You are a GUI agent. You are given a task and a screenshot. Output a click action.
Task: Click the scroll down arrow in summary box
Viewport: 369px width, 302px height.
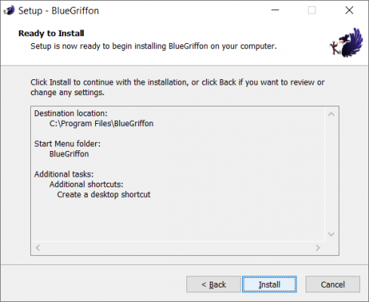coord(331,234)
